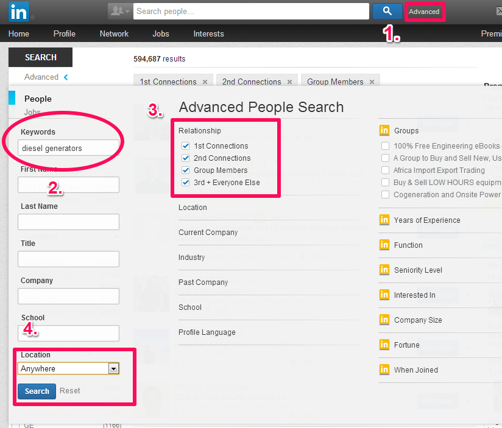Click the premium icon beside Function
This screenshot has width=502, height=428.
[x=384, y=245]
